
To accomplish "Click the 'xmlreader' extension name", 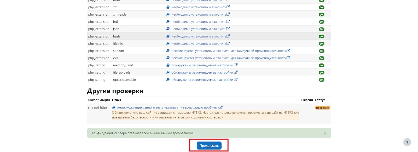I will pos(120,15).
